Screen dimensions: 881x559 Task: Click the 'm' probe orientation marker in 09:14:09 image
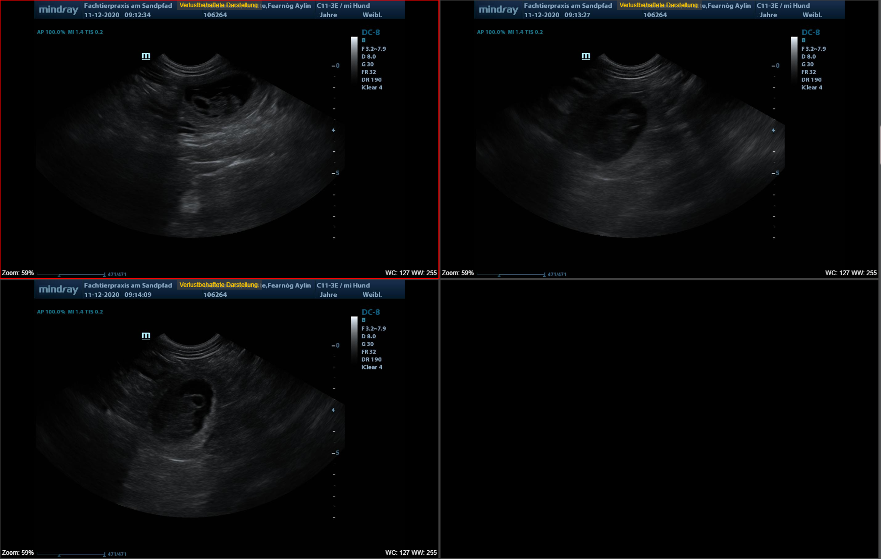[146, 336]
